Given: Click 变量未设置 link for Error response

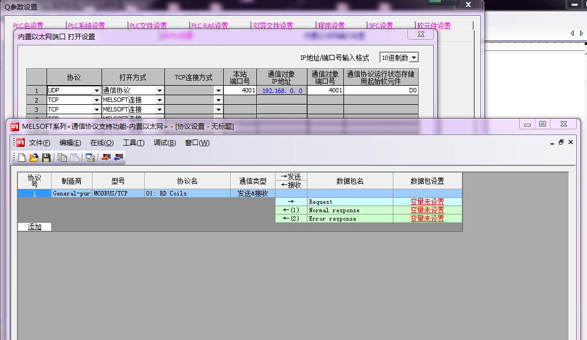Looking at the screenshot, I should point(427,218).
